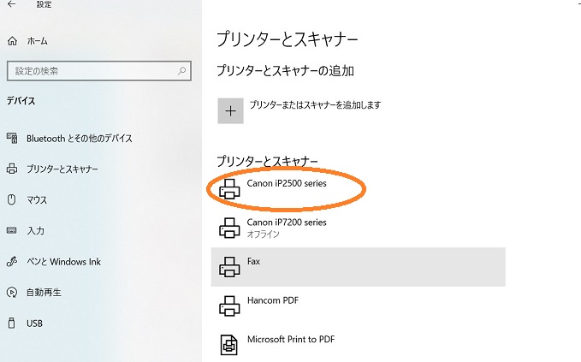Screen dimensions: 581x362
Task: Click the Canon iP7200 series printer icon
Action: pyautogui.click(x=229, y=228)
